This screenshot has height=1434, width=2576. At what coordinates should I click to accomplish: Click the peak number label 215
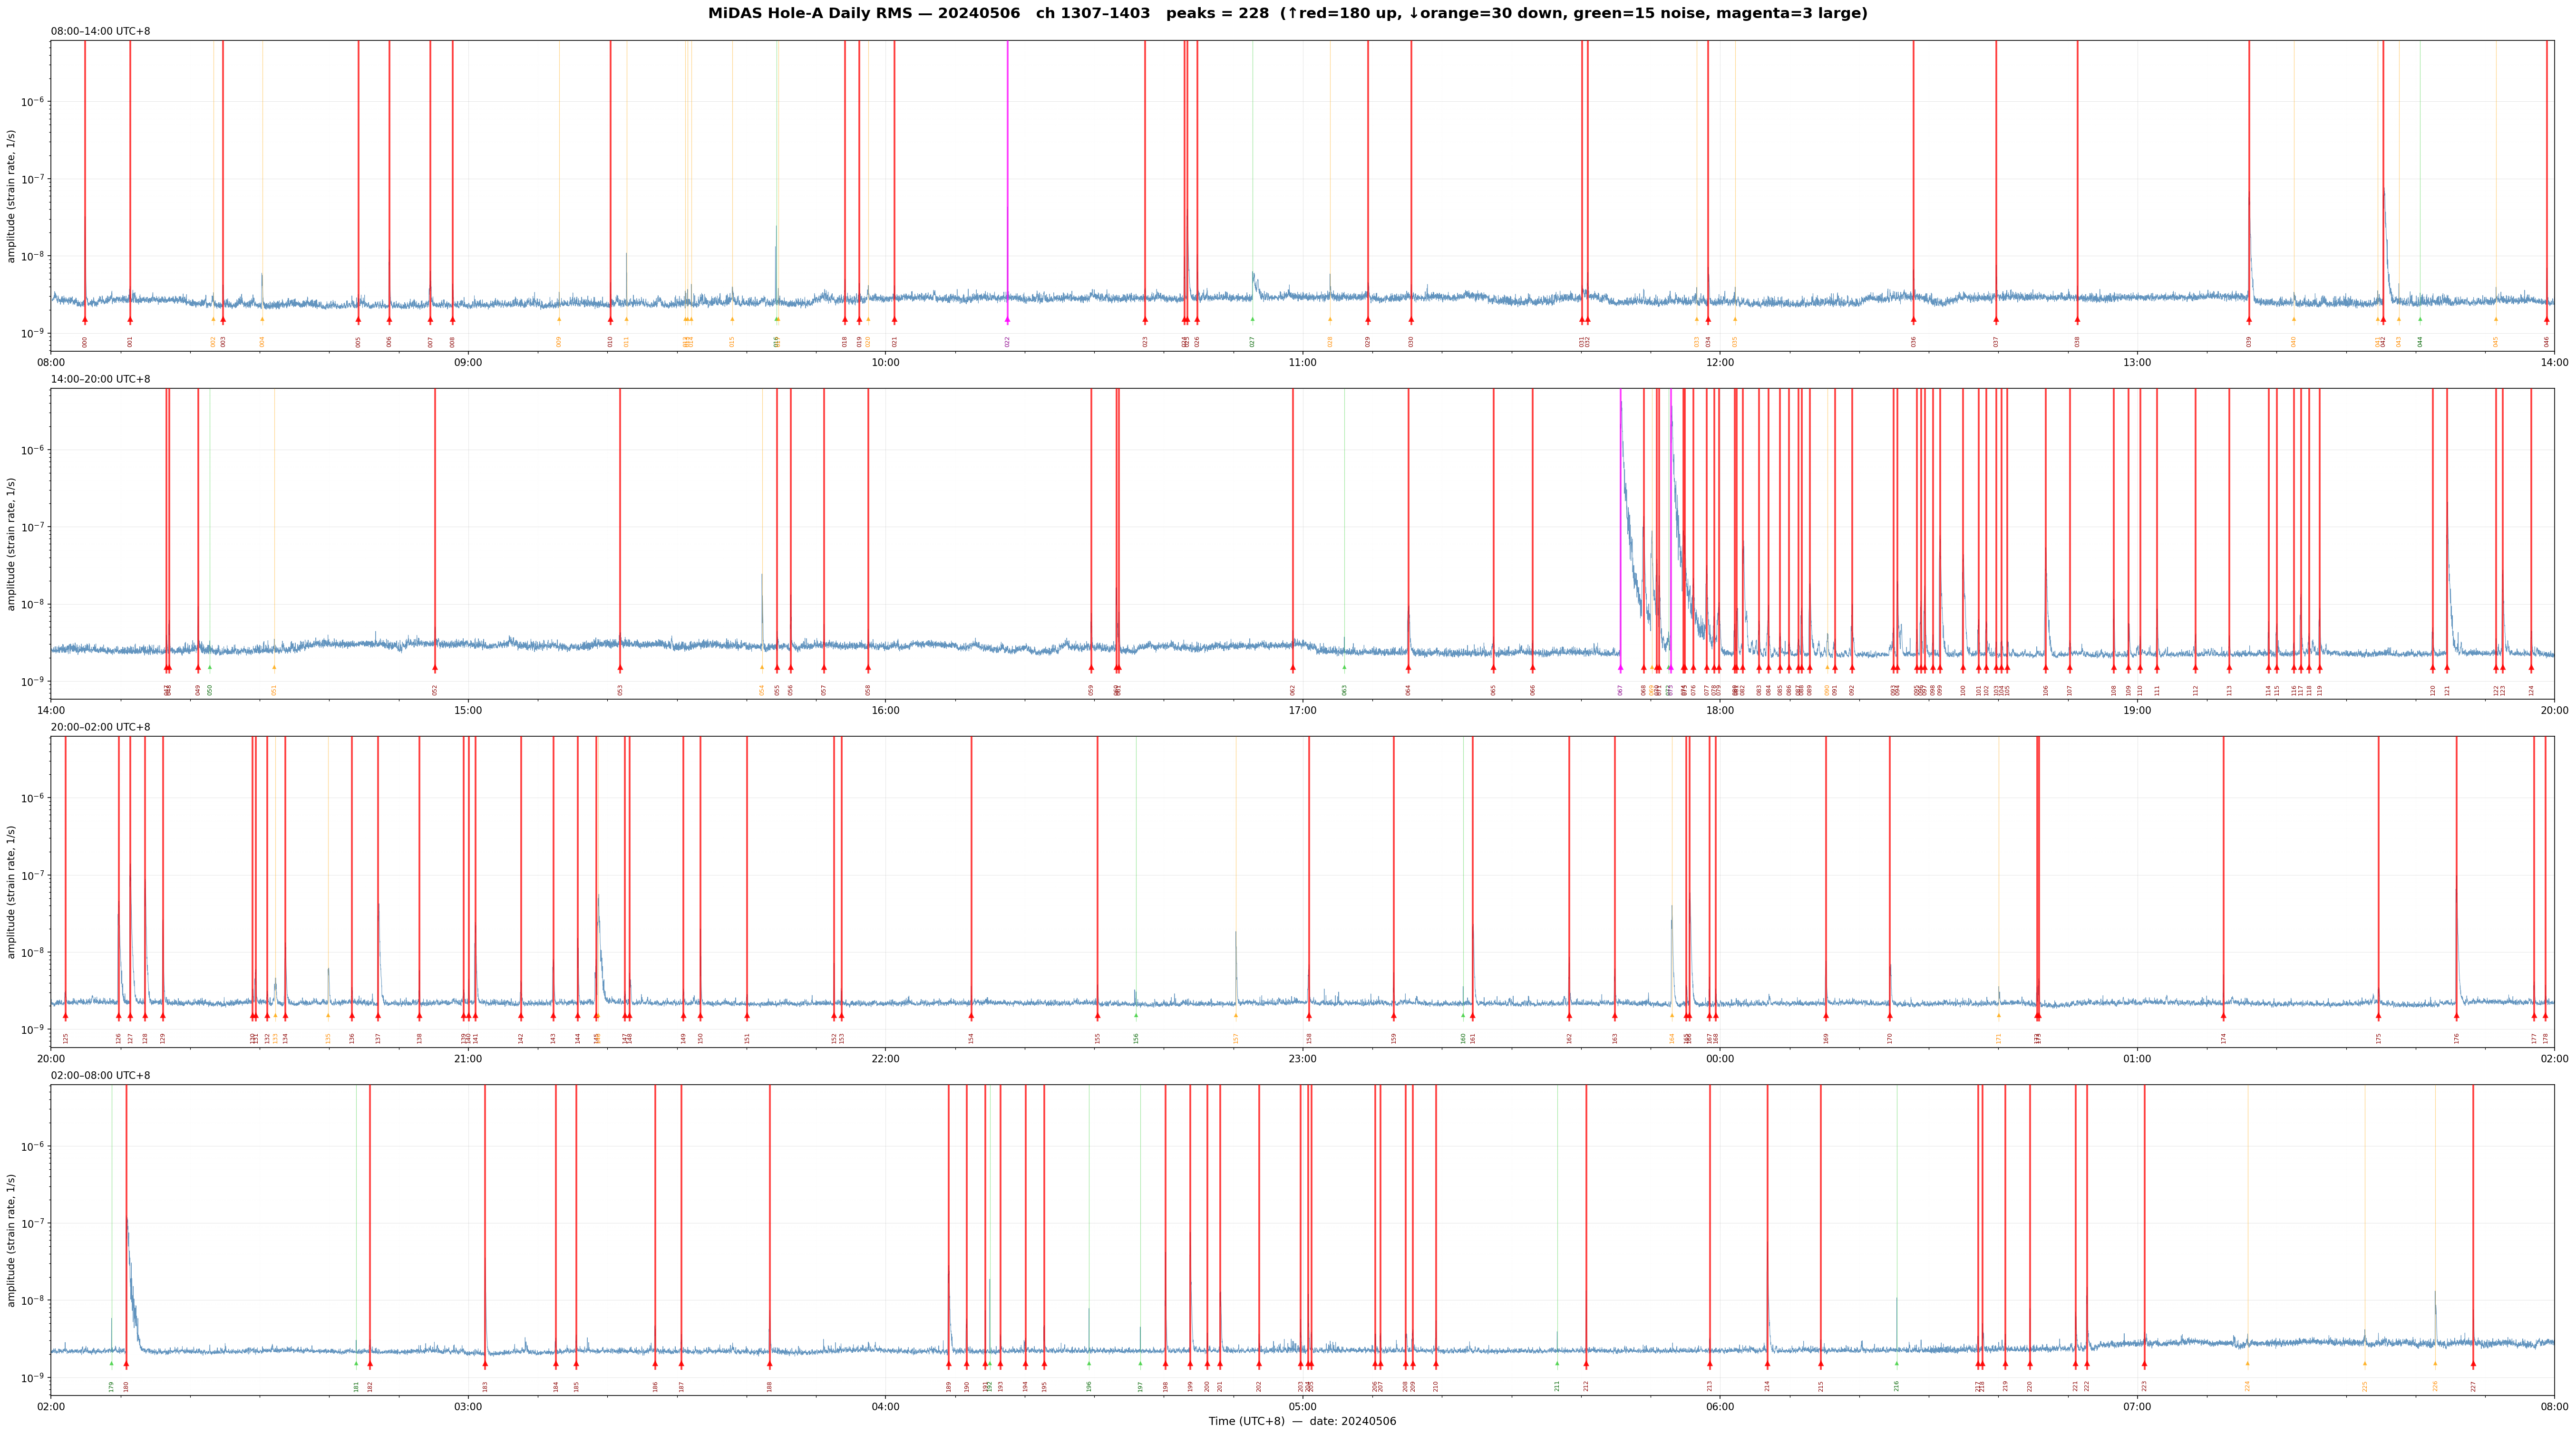[x=1821, y=1386]
